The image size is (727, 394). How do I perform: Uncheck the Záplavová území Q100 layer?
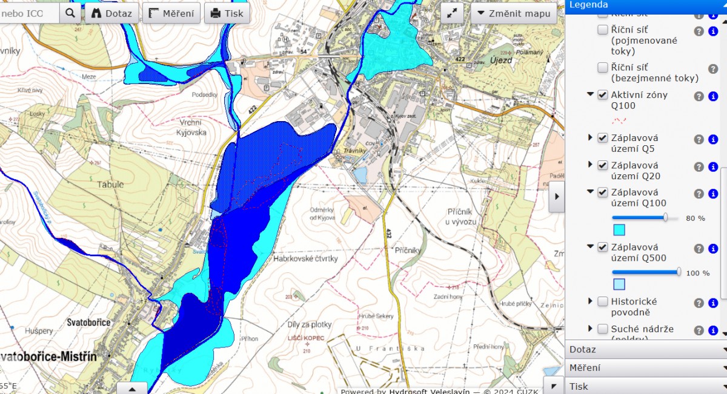point(603,192)
